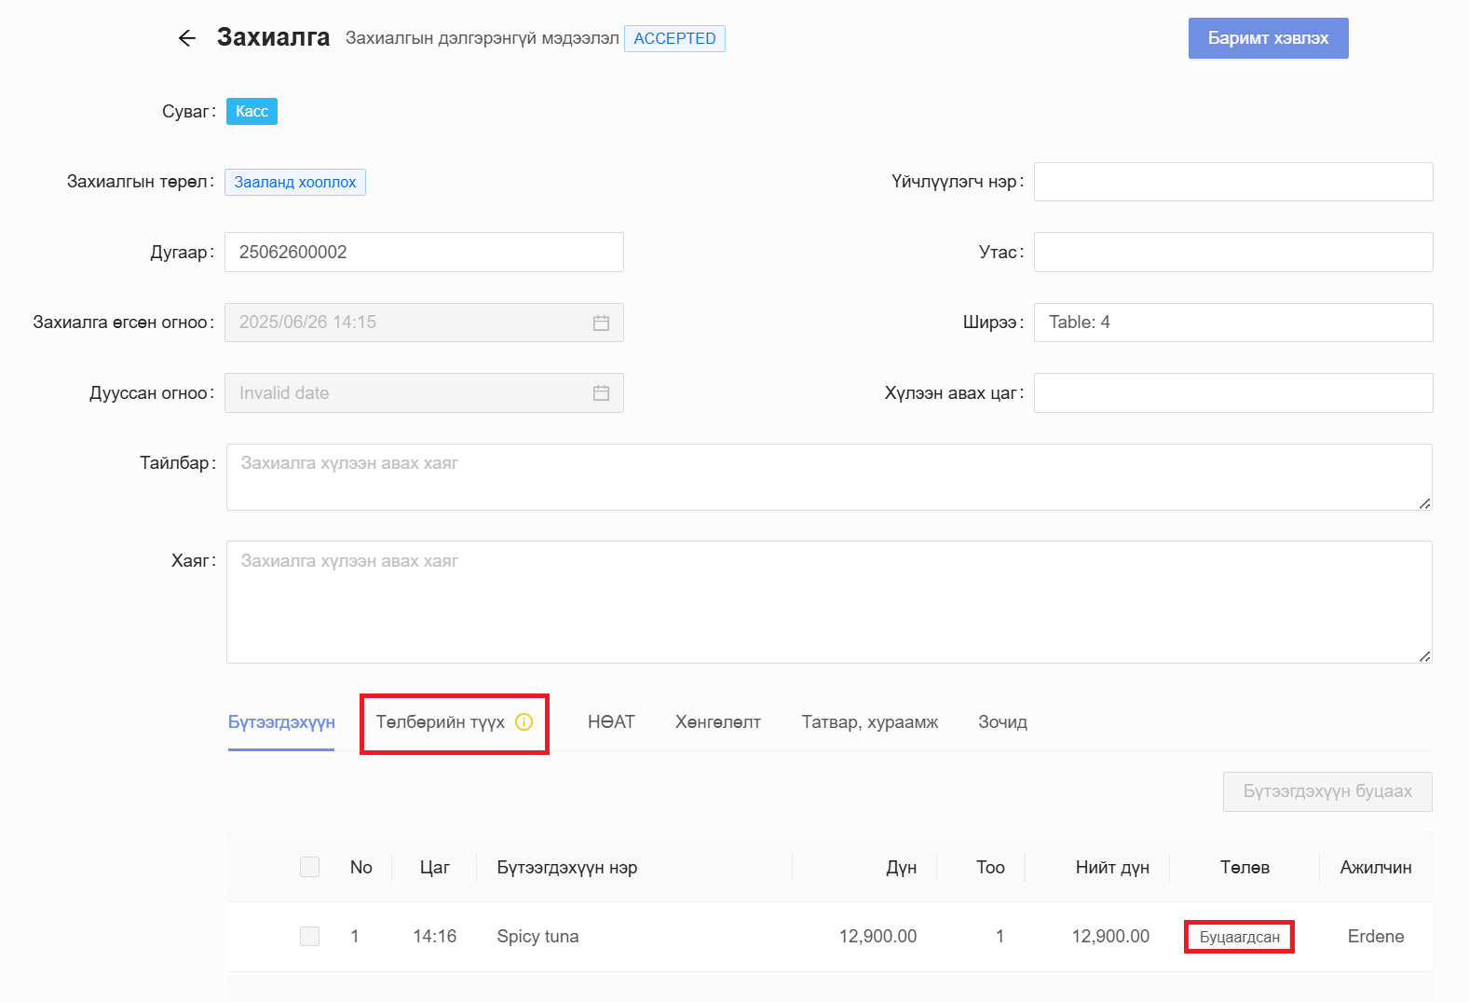1469x1002 pixels.
Task: Open the НӨАТ tab
Action: click(611, 722)
